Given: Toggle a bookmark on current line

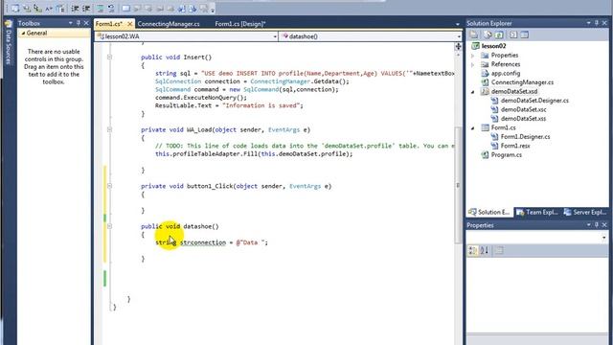Looking at the screenshot, I should [125, 9].
